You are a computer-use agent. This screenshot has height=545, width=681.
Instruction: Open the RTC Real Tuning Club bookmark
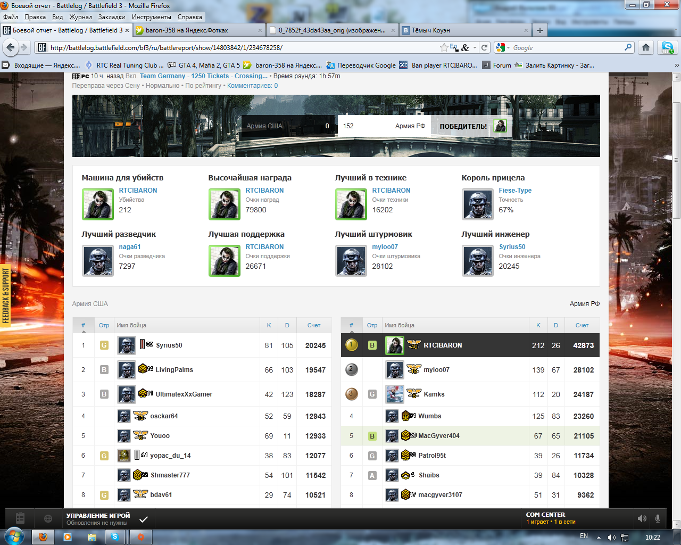point(124,65)
